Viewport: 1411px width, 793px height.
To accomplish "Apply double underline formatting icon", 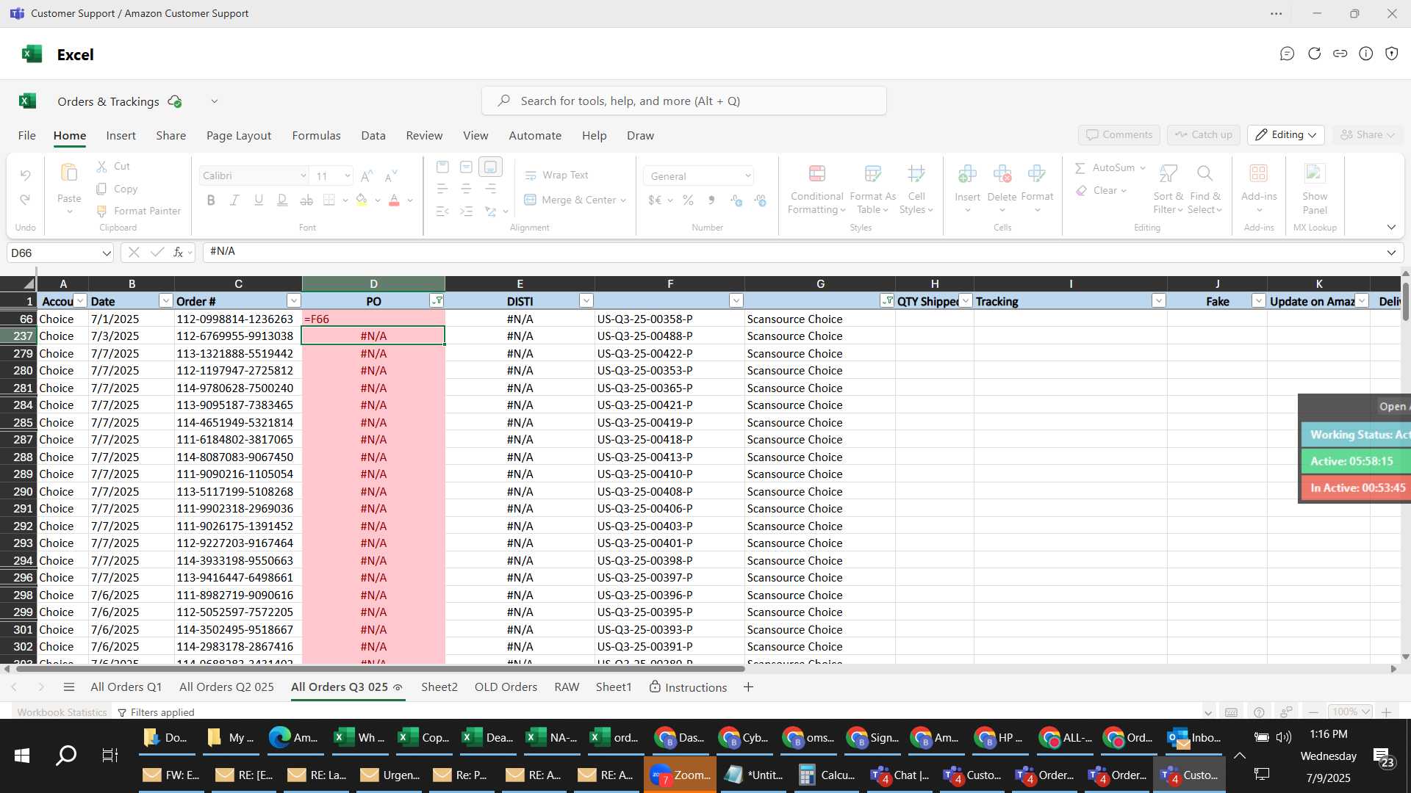I will 282,200.
